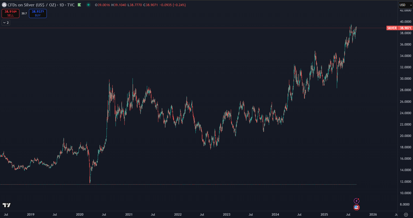The height and width of the screenshot is (218, 413).
Task: Click the green market status dot icon
Action: (88, 5)
